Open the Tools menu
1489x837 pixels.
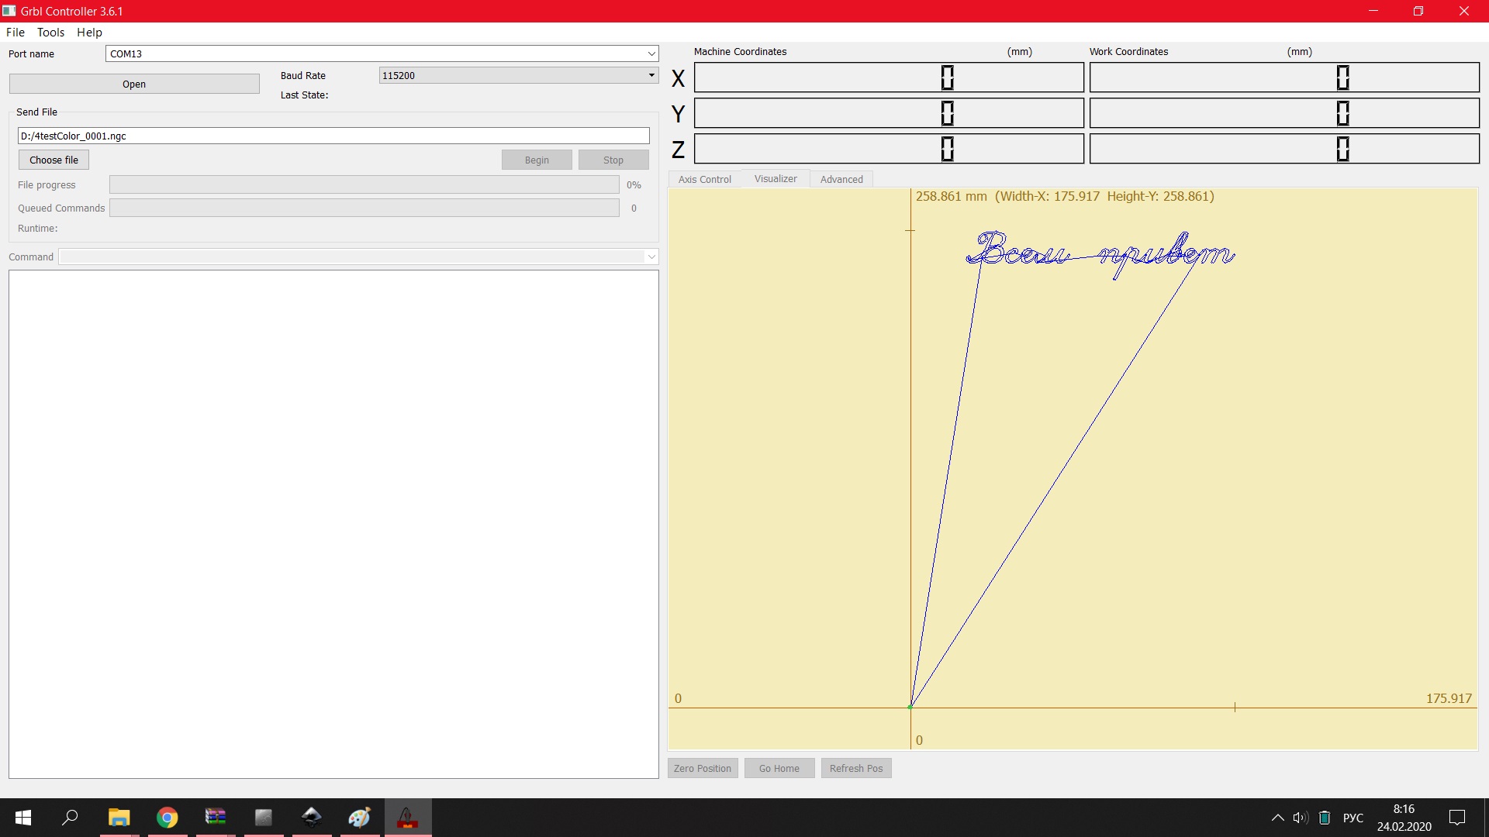point(50,32)
